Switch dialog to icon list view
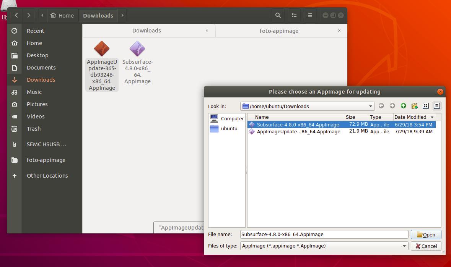451x267 pixels. coord(426,106)
